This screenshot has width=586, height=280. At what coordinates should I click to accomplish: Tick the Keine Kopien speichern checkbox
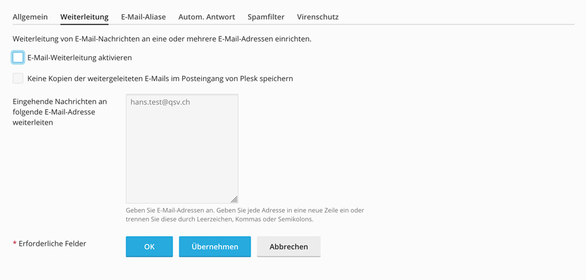[x=18, y=79]
